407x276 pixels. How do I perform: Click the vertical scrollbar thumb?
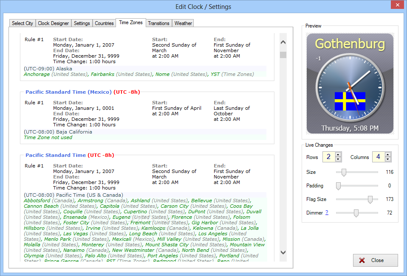283,55
